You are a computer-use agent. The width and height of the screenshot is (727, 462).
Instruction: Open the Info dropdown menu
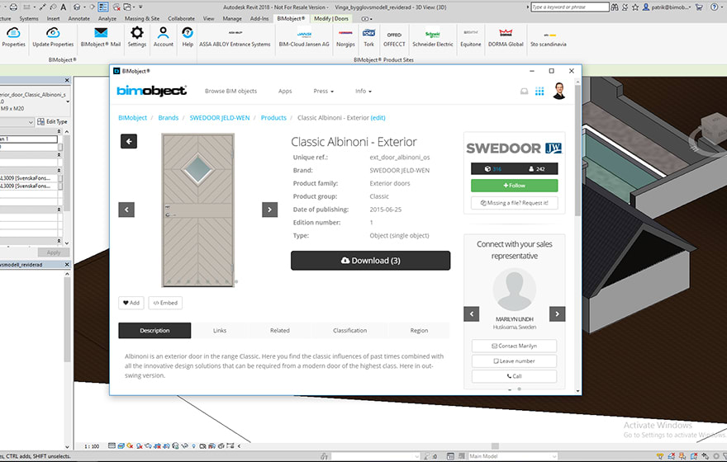(x=363, y=92)
